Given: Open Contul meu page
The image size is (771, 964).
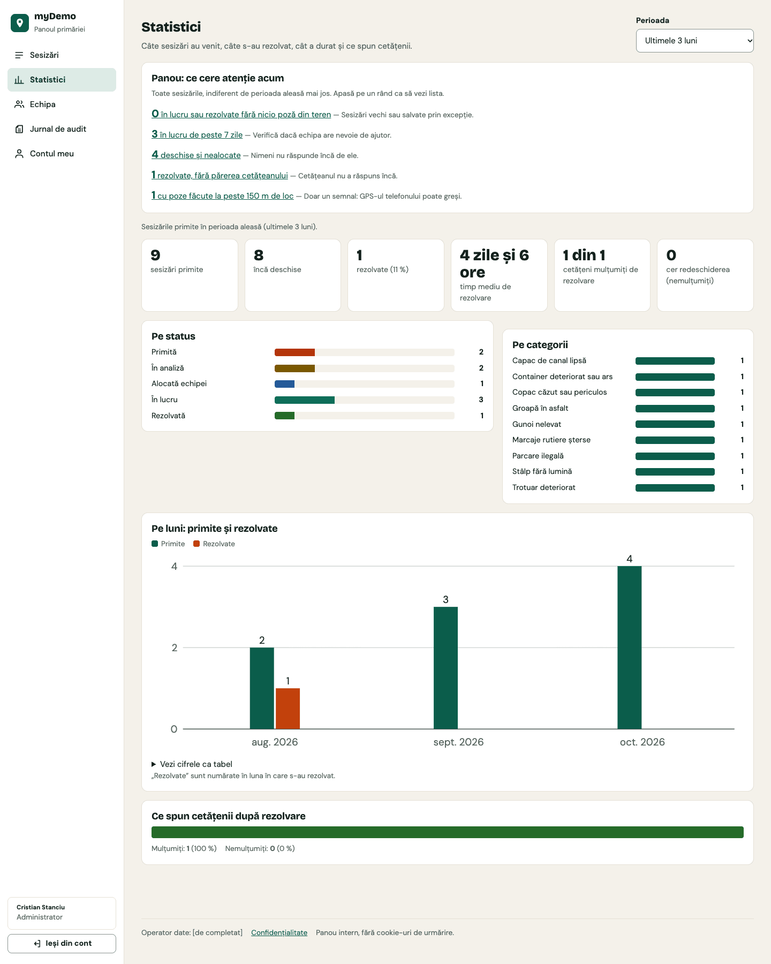Looking at the screenshot, I should [62, 154].
